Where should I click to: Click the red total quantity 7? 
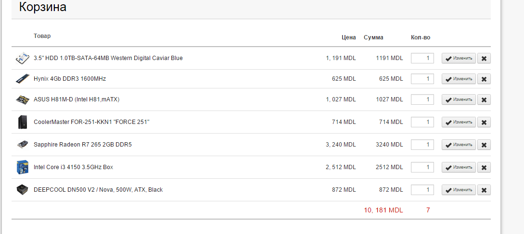pyautogui.click(x=428, y=210)
